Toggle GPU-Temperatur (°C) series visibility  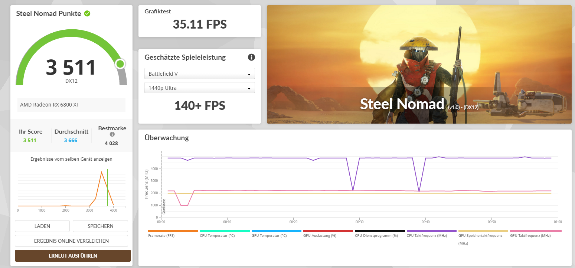click(276, 233)
